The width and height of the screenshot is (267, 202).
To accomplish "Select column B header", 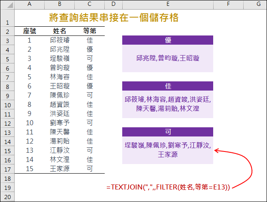I will (x=59, y=5).
